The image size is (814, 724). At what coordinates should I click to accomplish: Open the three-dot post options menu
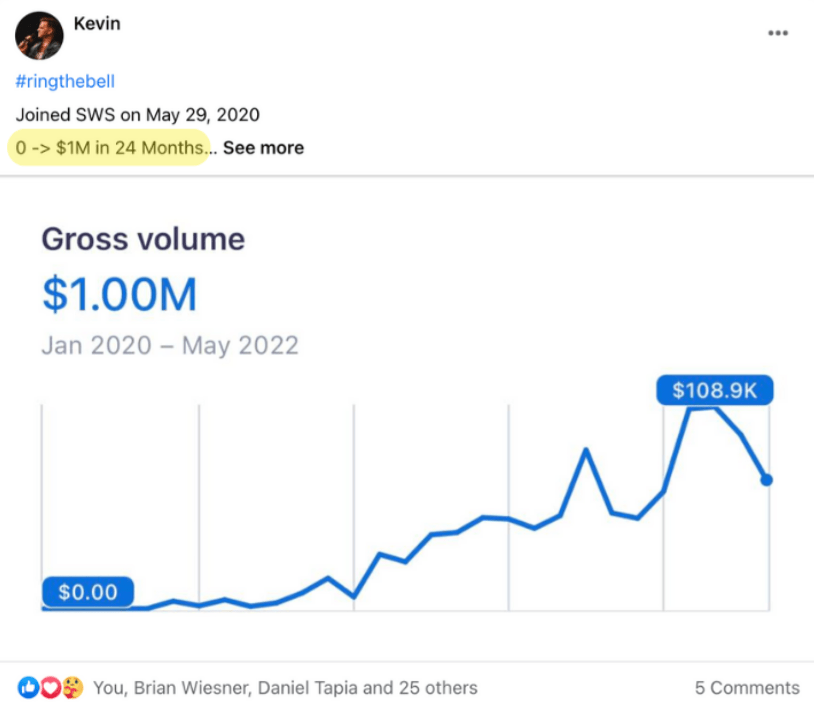(778, 33)
